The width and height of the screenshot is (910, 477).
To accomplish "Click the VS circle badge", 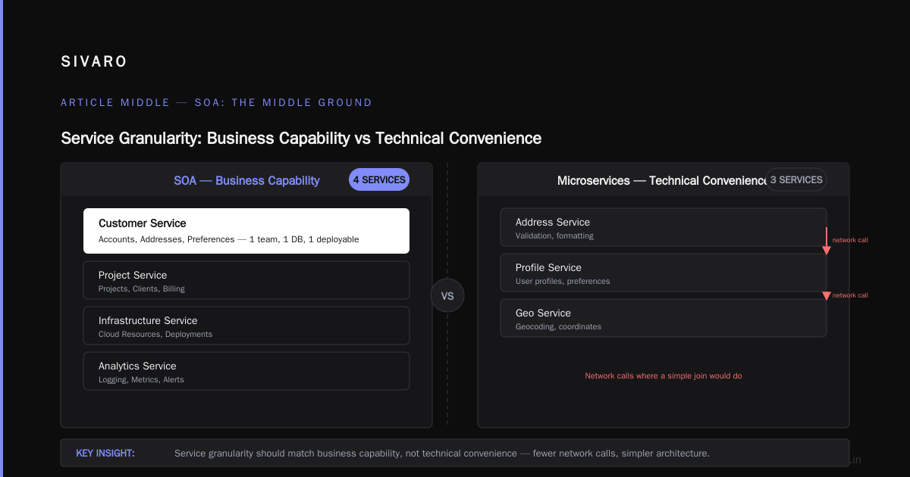I will click(x=447, y=296).
